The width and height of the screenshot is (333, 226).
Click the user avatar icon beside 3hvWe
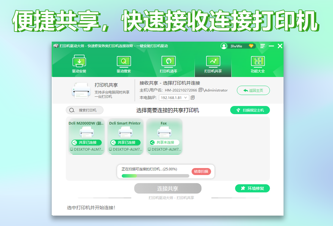(224, 46)
